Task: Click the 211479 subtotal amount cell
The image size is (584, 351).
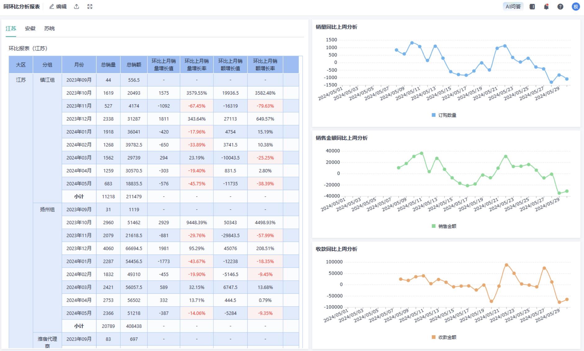Action: coord(134,197)
